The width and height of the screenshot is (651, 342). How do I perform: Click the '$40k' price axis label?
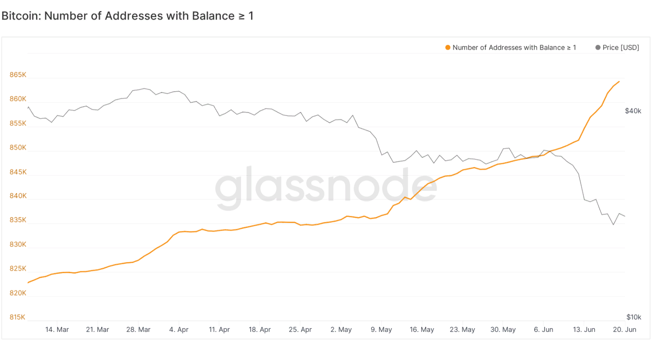click(633, 111)
